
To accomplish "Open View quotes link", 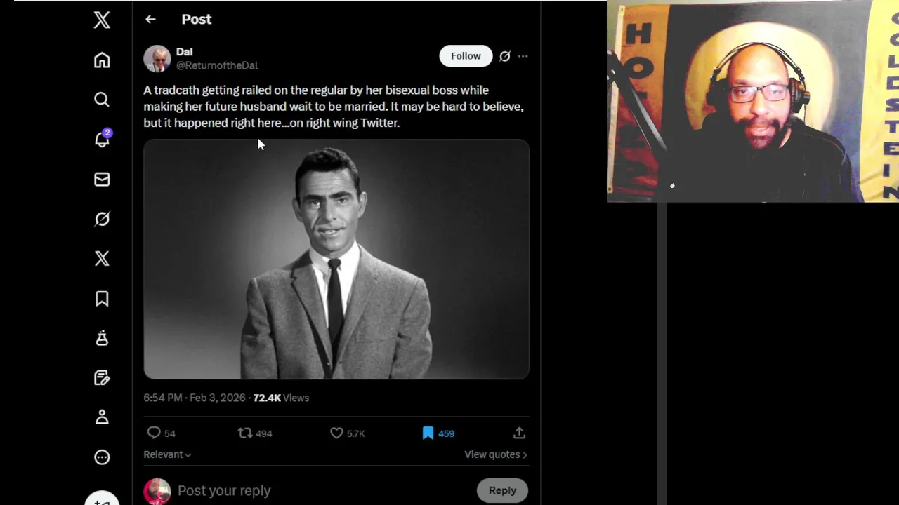I will (x=495, y=454).
